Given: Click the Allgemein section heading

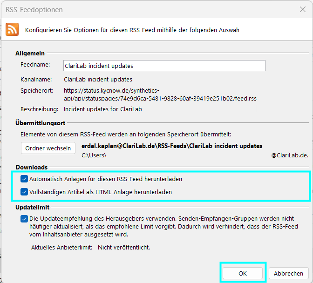Looking at the screenshot, I should coord(30,53).
